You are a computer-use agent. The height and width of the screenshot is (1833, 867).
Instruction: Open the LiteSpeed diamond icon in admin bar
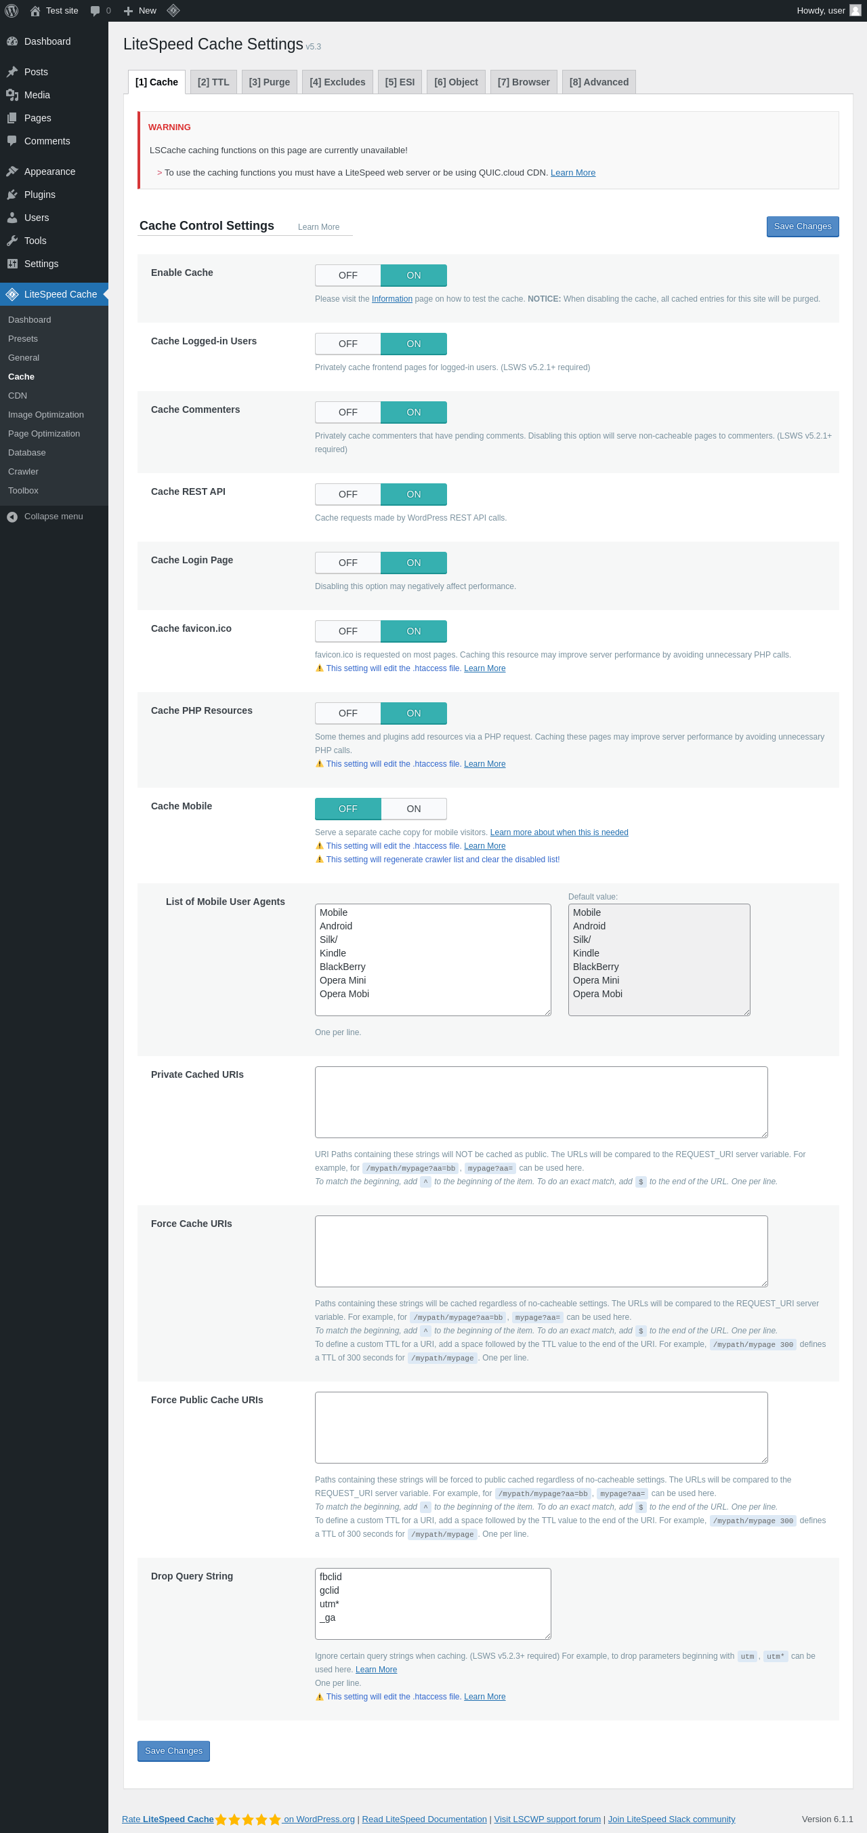click(x=173, y=11)
